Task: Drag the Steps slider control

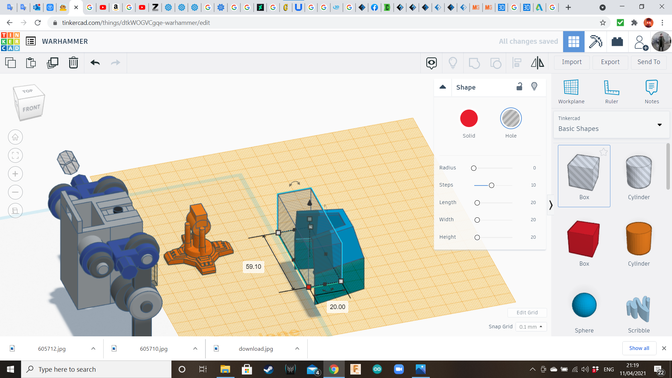Action: 491,184
